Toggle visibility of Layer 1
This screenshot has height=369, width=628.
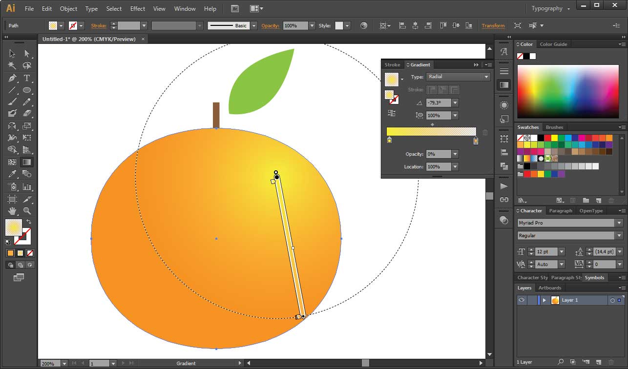click(522, 300)
